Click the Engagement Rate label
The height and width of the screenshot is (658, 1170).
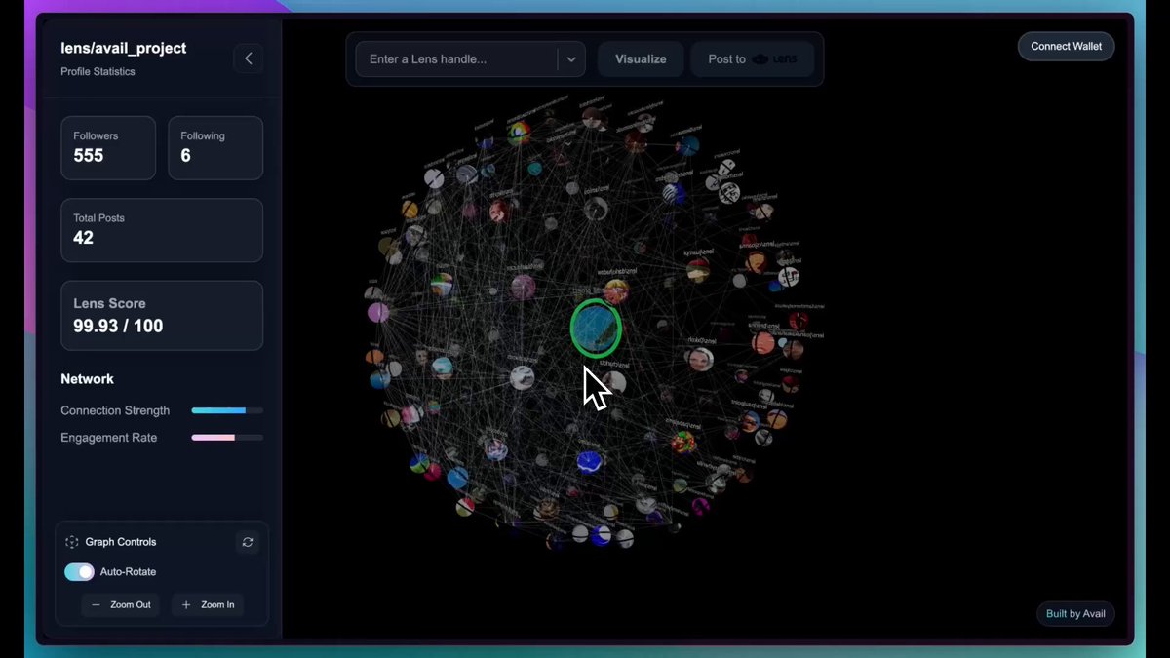coord(109,438)
